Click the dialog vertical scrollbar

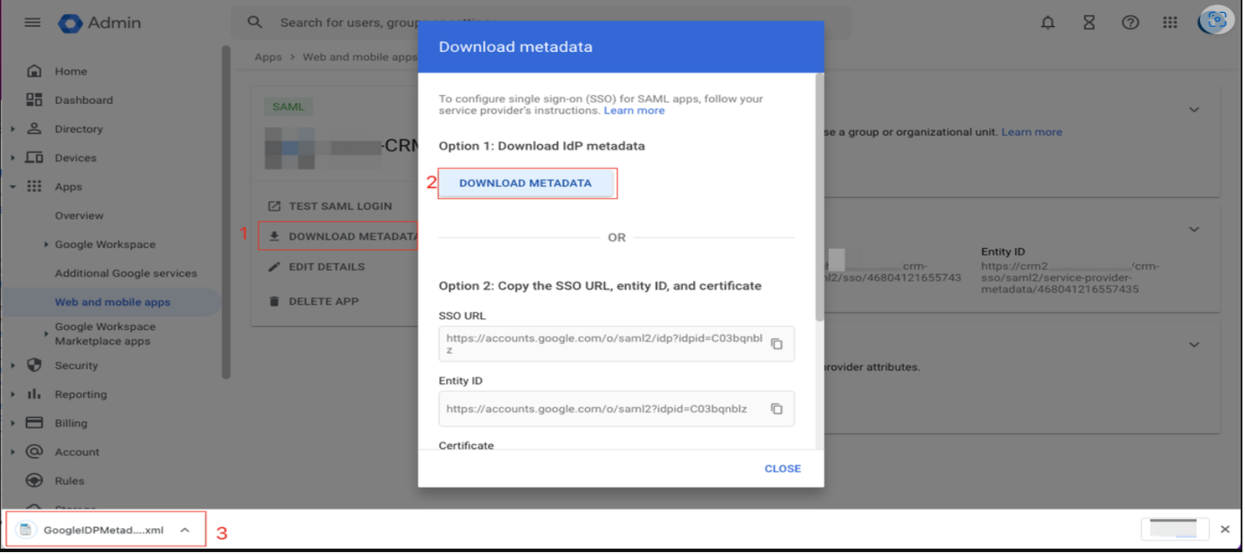[x=819, y=197]
